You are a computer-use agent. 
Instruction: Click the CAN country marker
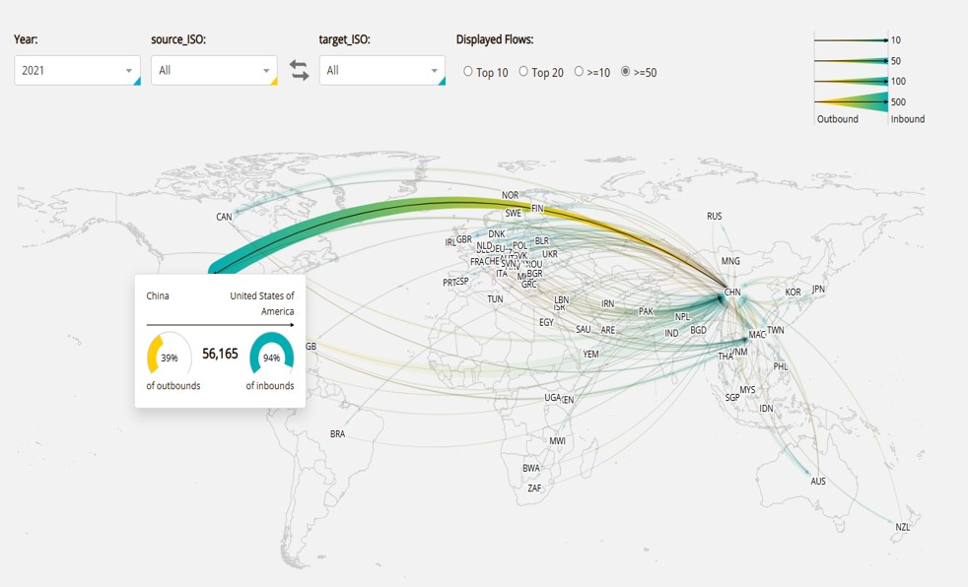[225, 217]
